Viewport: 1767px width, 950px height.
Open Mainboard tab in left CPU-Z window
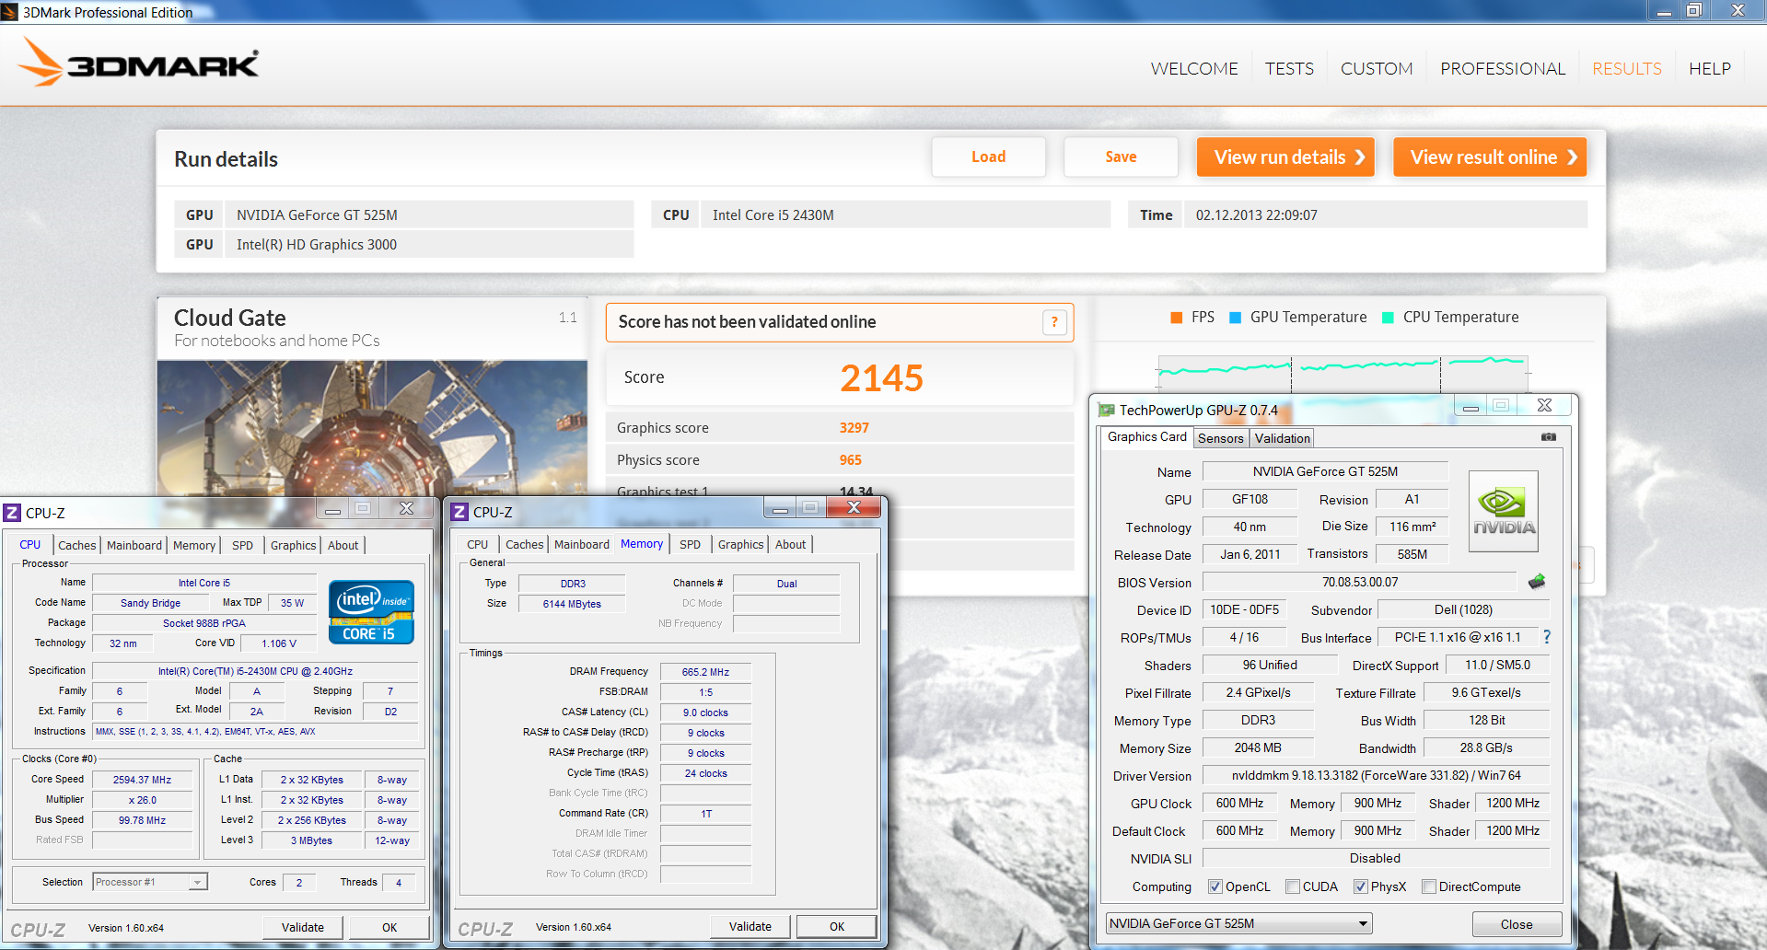coord(134,545)
